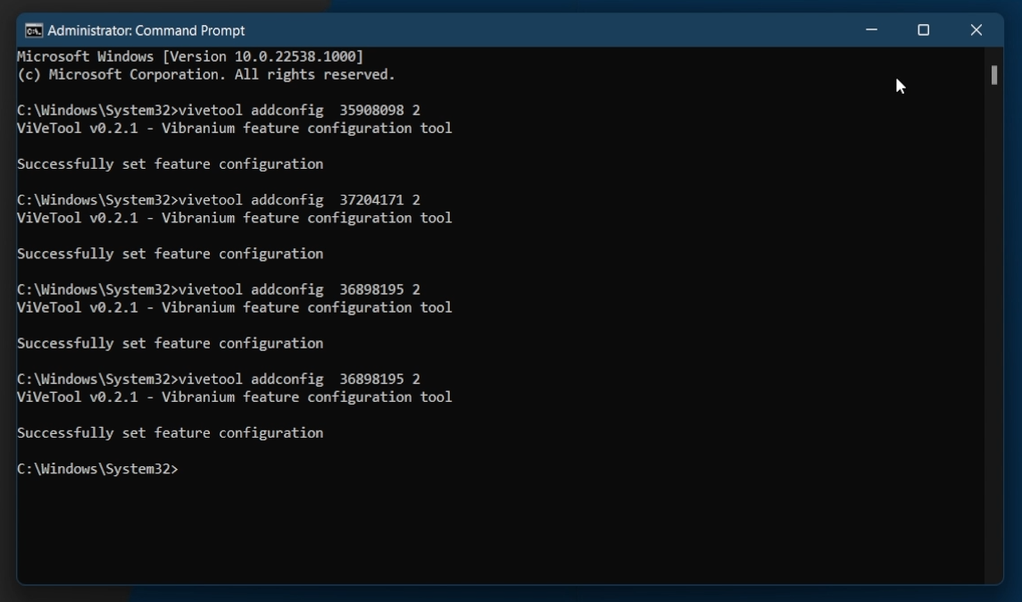Click the first "Successfully set feature configuration" message
The width and height of the screenshot is (1022, 602).
click(x=170, y=164)
